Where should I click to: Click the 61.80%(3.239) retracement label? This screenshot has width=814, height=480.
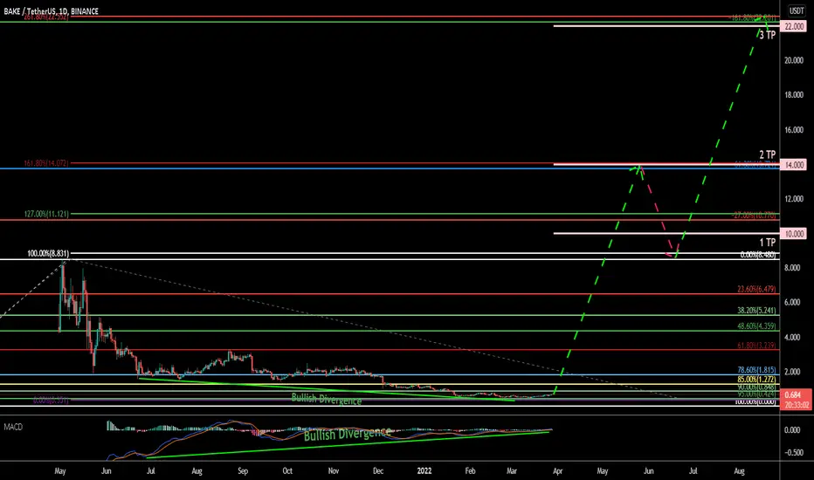756,346
